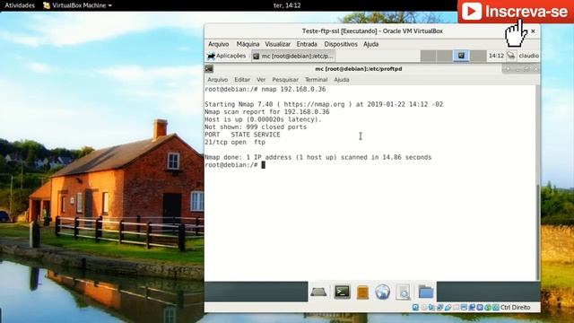Open the application finder magnifier icon
The width and height of the screenshot is (574, 323).
tap(403, 292)
